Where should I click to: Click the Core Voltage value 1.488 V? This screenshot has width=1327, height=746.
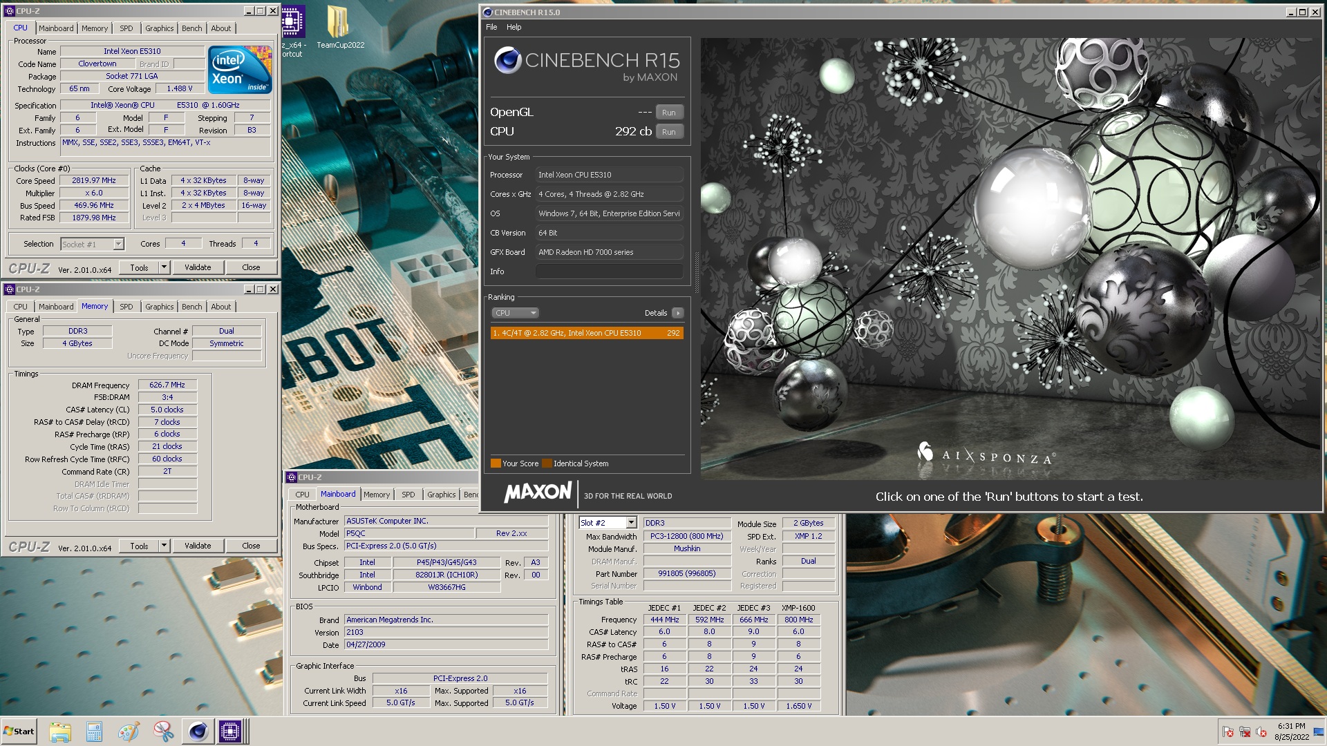point(180,88)
